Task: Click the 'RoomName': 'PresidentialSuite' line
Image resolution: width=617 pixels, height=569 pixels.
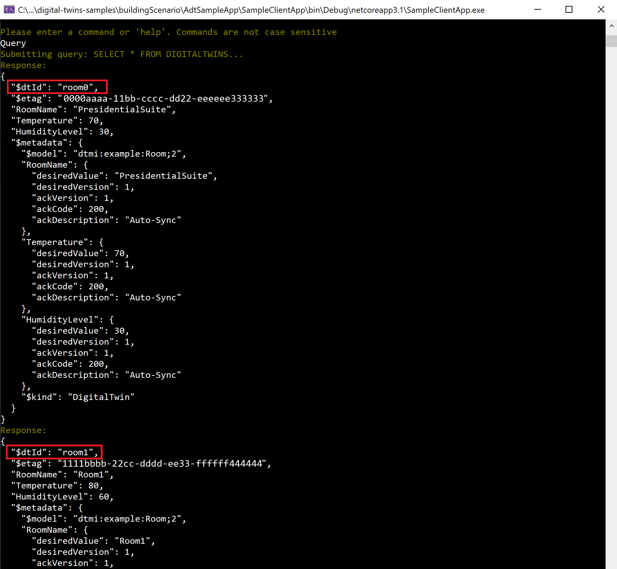Action: [93, 110]
